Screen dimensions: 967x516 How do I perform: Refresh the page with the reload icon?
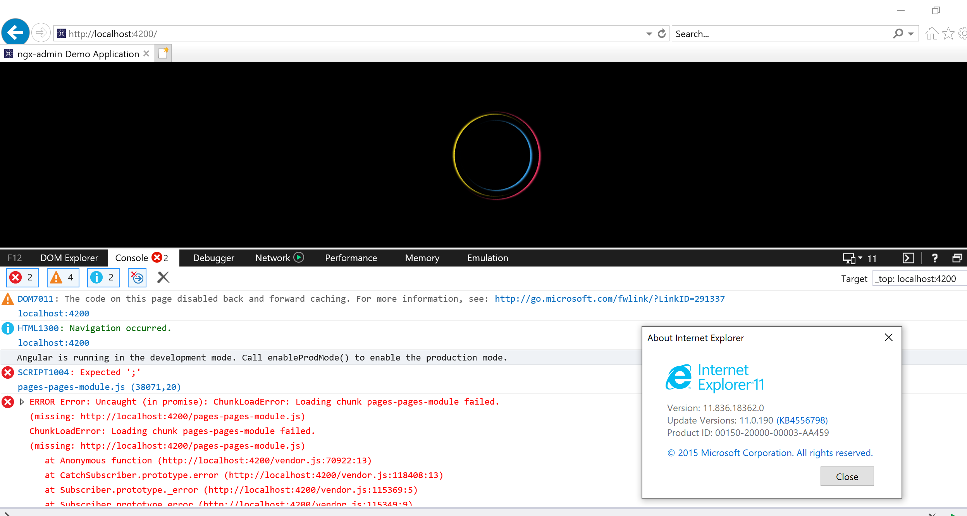point(662,34)
